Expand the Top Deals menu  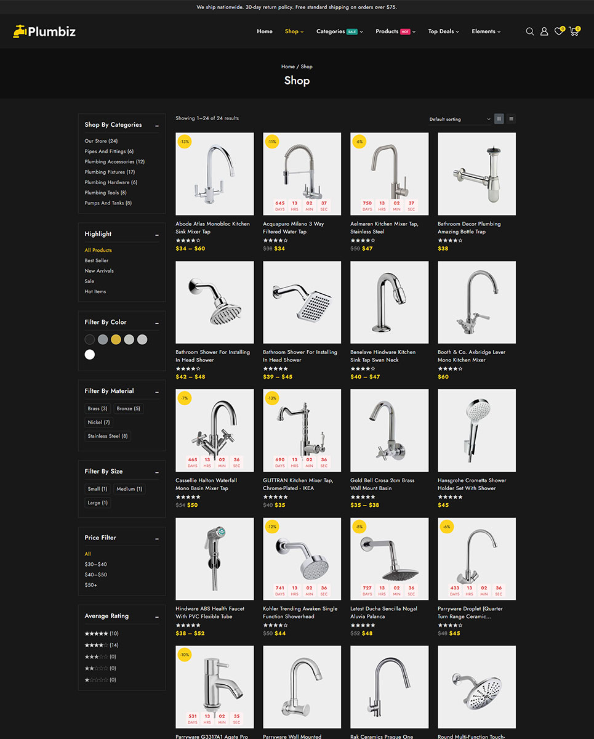point(443,31)
